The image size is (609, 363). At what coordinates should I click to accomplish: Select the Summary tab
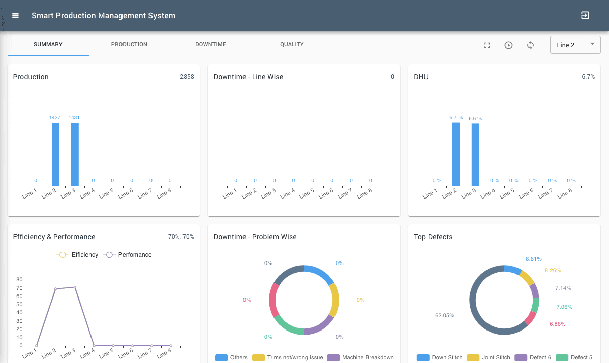[x=48, y=45]
